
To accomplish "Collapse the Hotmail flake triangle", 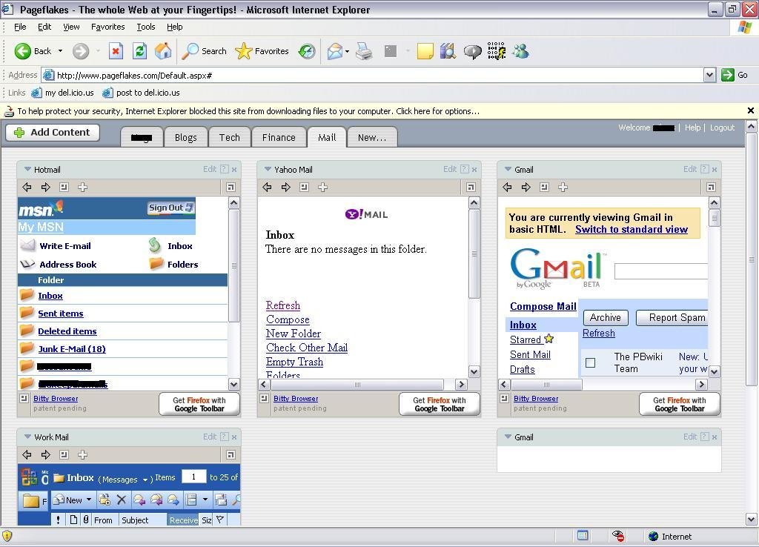I will pyautogui.click(x=27, y=170).
